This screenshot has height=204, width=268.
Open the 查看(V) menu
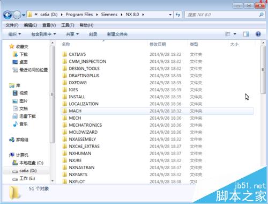[x=49, y=25]
